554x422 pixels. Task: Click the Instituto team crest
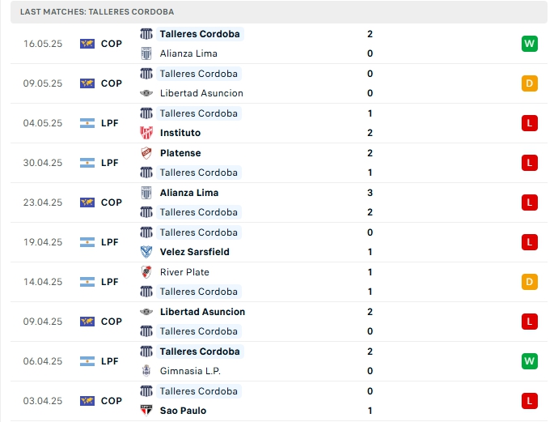point(146,133)
